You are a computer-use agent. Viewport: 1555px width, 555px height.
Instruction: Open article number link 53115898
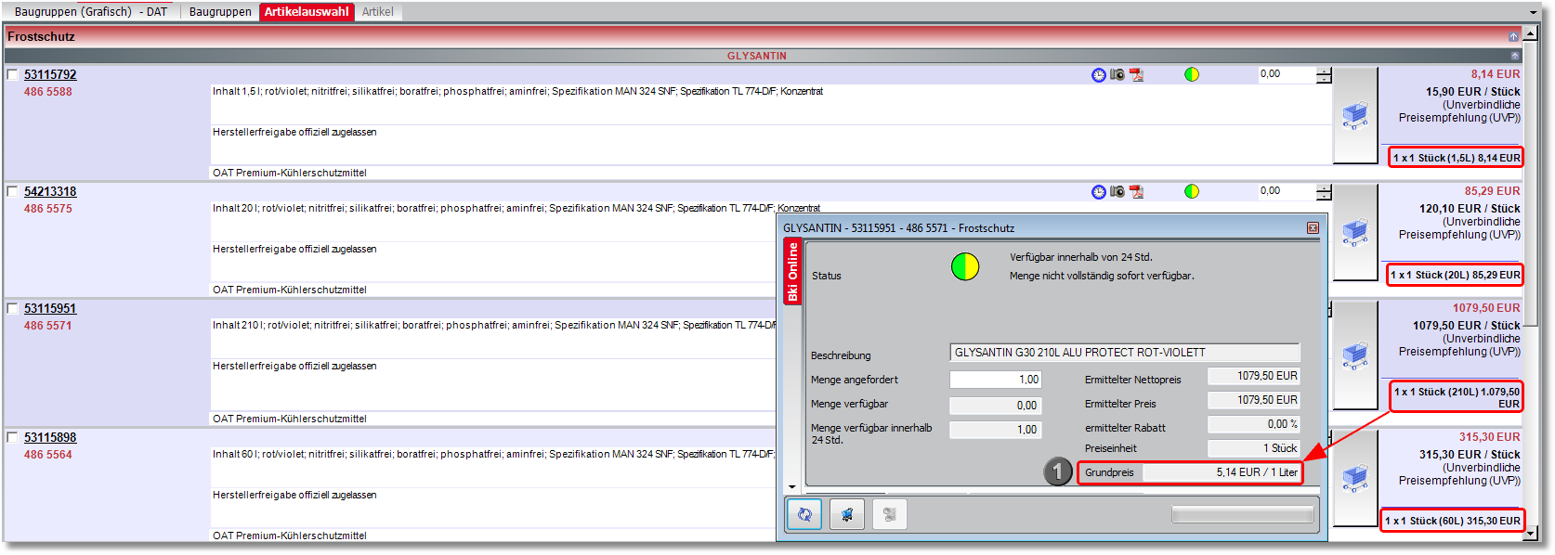[50, 438]
